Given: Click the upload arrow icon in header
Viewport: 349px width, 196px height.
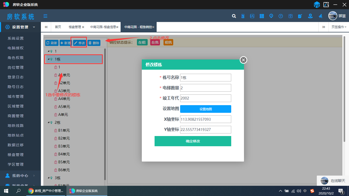Looking at the screenshot, I should click(290, 16).
